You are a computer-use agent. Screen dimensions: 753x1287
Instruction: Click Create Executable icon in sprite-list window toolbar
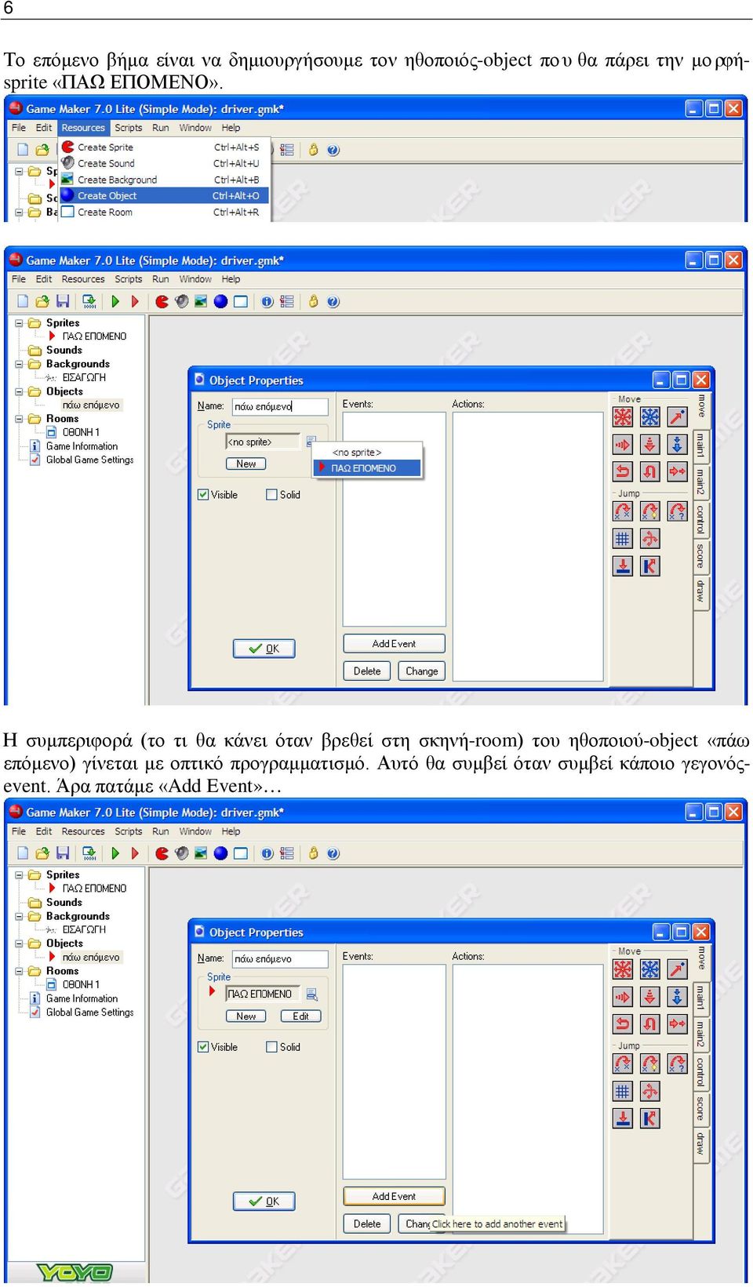click(x=89, y=301)
